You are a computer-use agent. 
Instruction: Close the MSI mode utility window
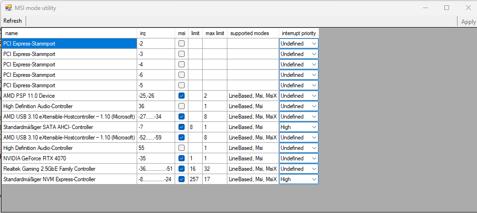click(x=468, y=8)
